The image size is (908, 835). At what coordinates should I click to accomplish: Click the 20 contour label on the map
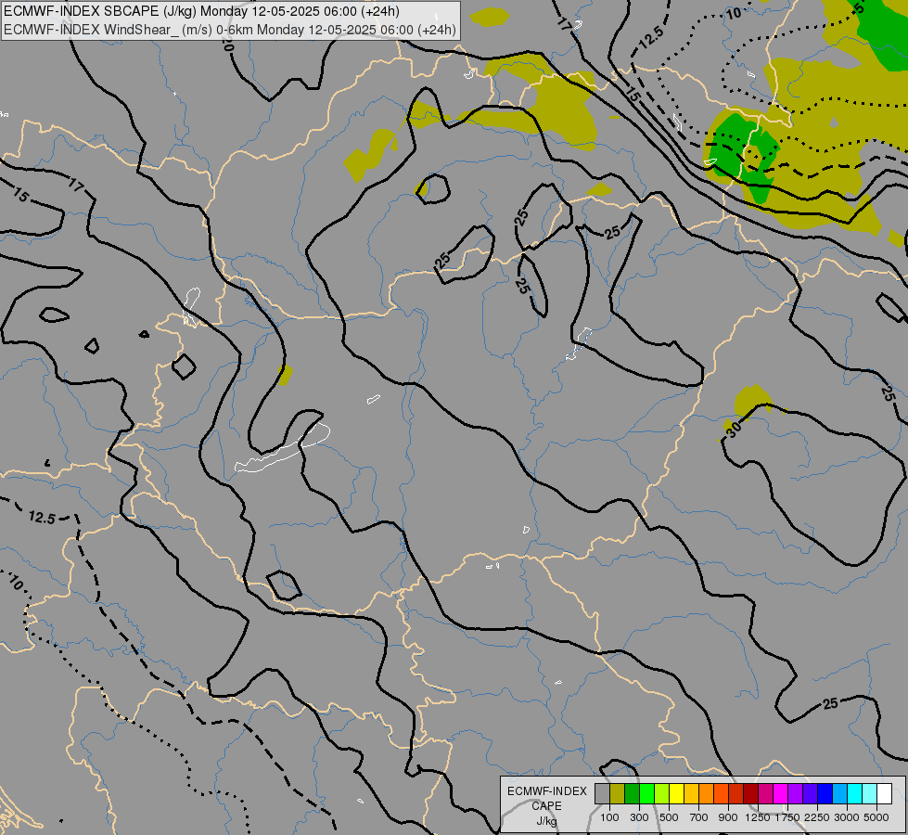[x=227, y=44]
